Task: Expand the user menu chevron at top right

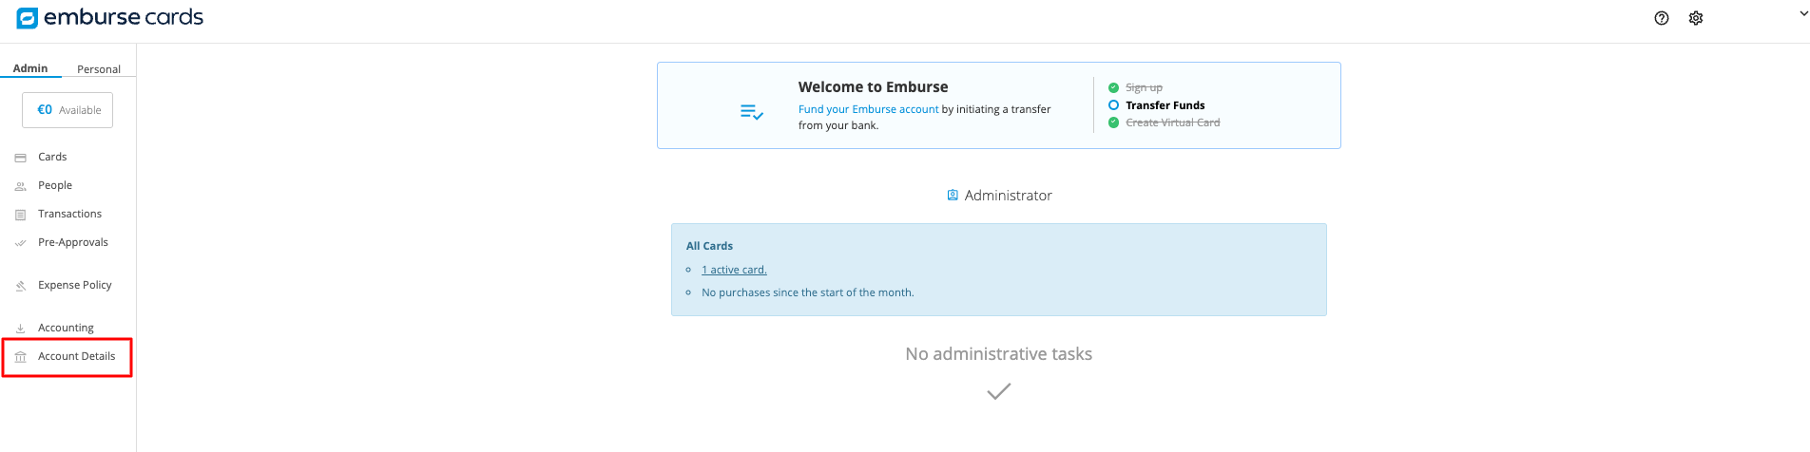Action: coord(1803,14)
